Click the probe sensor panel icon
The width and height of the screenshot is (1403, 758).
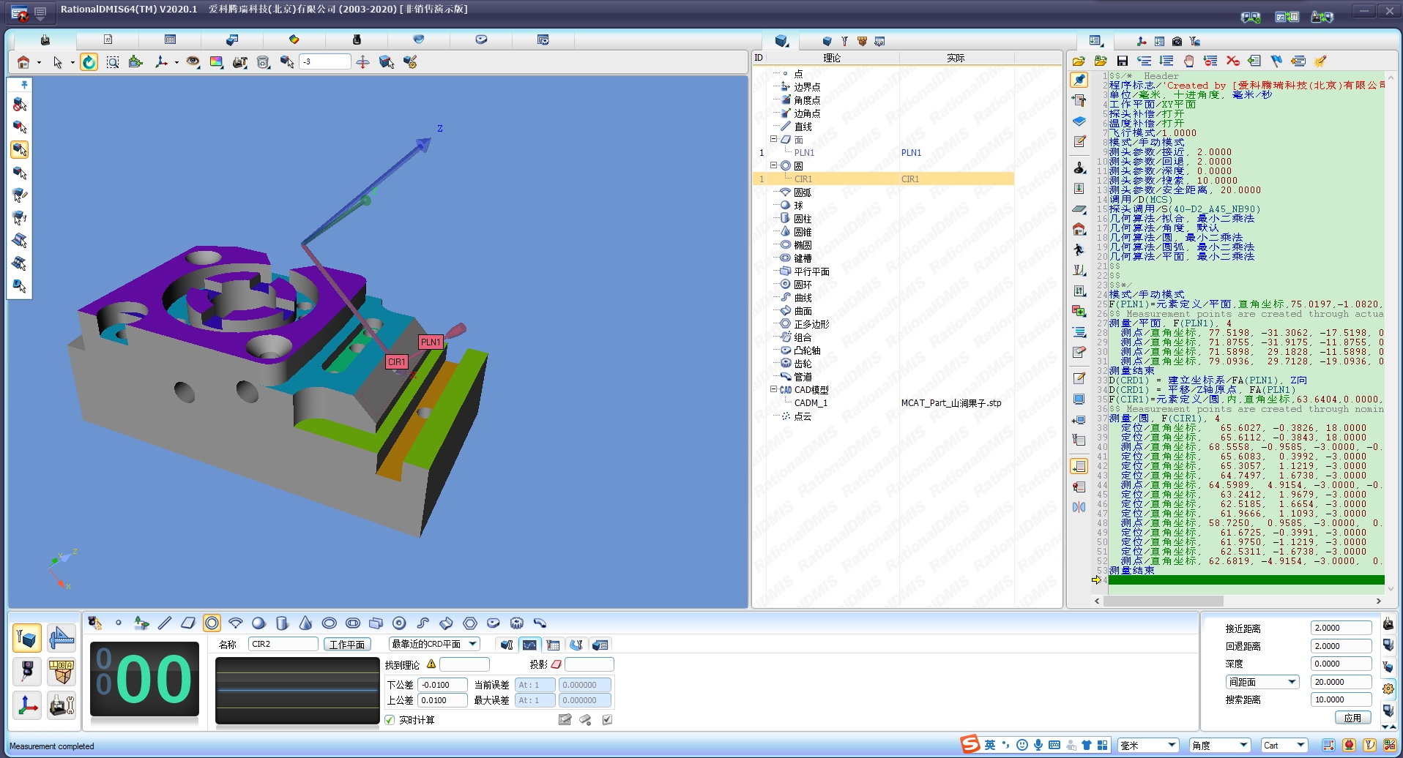click(27, 671)
